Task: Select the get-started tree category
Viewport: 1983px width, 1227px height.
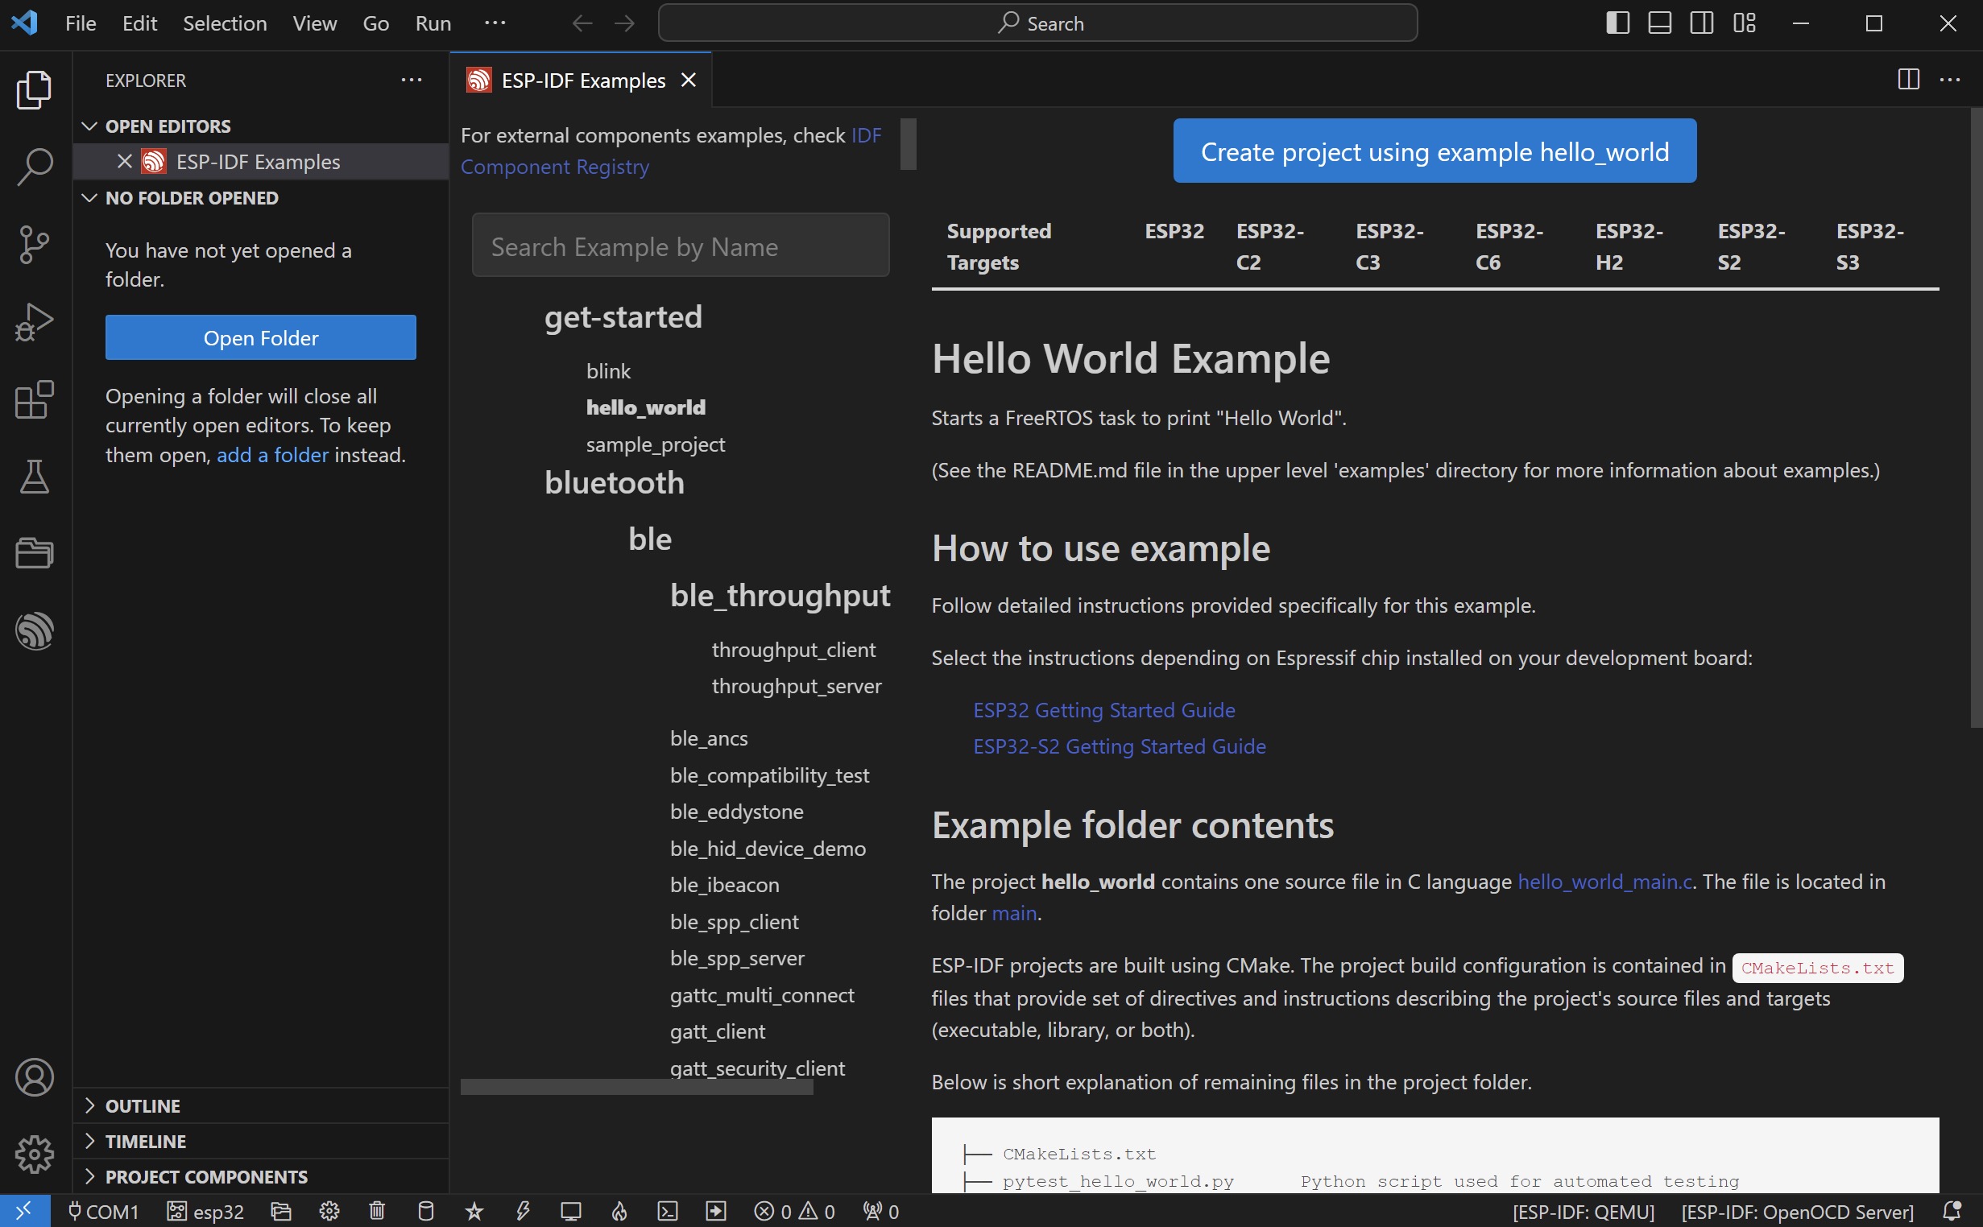Action: pos(622,314)
